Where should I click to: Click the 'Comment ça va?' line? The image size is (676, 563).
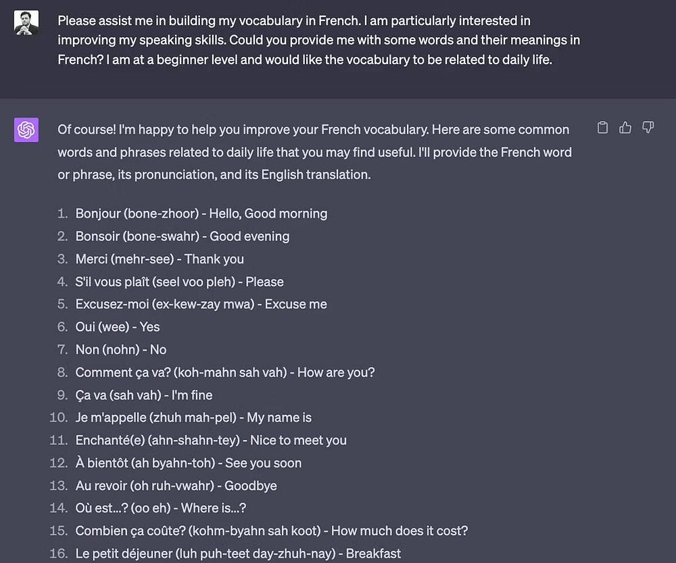pyautogui.click(x=224, y=372)
